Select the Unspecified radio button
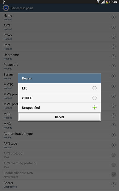 coord(95,107)
